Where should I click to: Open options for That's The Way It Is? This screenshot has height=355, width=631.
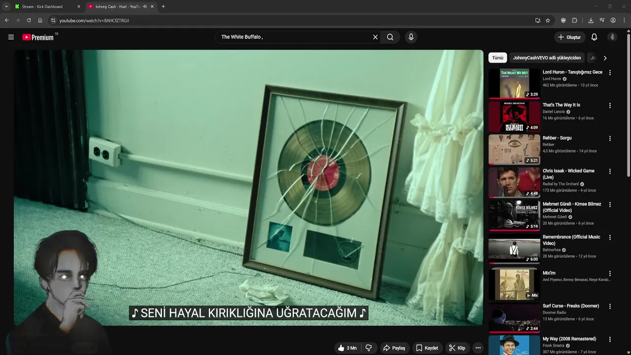[610, 106]
